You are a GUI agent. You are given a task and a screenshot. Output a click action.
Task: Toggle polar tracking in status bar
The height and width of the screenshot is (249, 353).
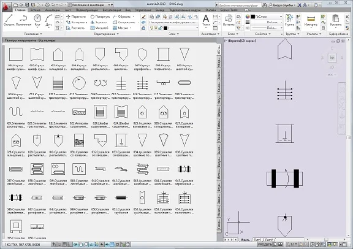(x=75, y=244)
